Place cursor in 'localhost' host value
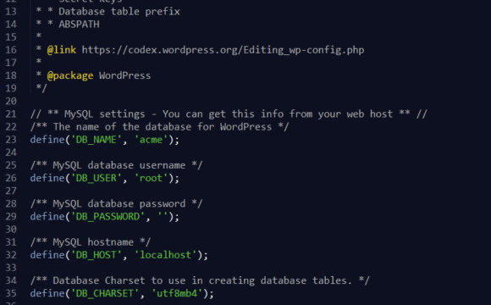Image resolution: width=491 pixels, height=305 pixels. point(165,255)
